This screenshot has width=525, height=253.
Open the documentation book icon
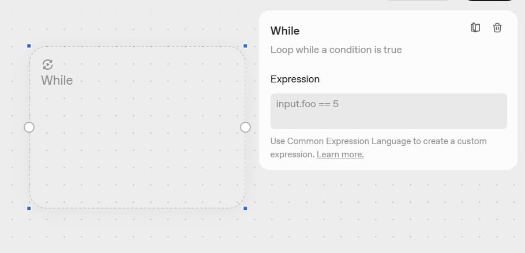(x=475, y=28)
